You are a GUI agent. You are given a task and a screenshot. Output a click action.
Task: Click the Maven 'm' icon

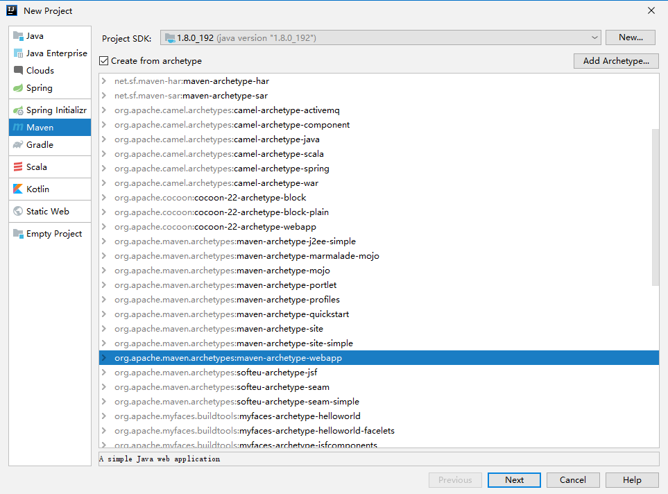pyautogui.click(x=18, y=128)
